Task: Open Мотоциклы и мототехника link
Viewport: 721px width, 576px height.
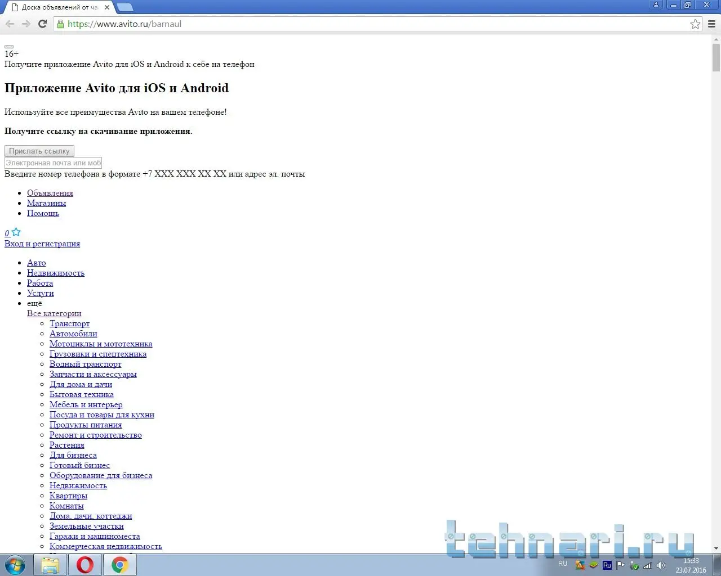Action: 101,344
